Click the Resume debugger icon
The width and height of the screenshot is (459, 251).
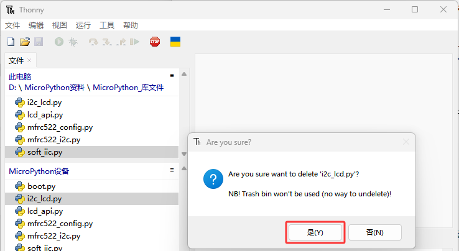pos(135,42)
